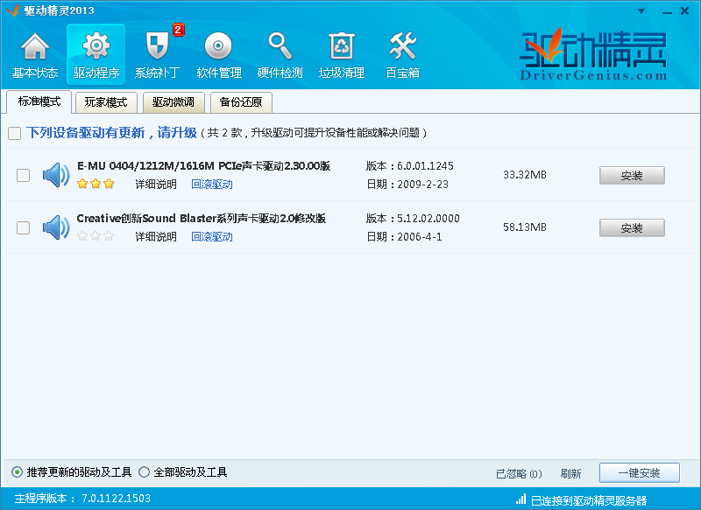Install the E-MU 0404 driver with 安装
This screenshot has width=701, height=510.
click(x=632, y=175)
